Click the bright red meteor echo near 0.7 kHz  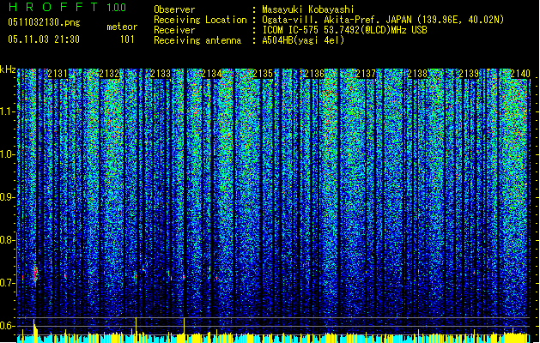tap(35, 274)
